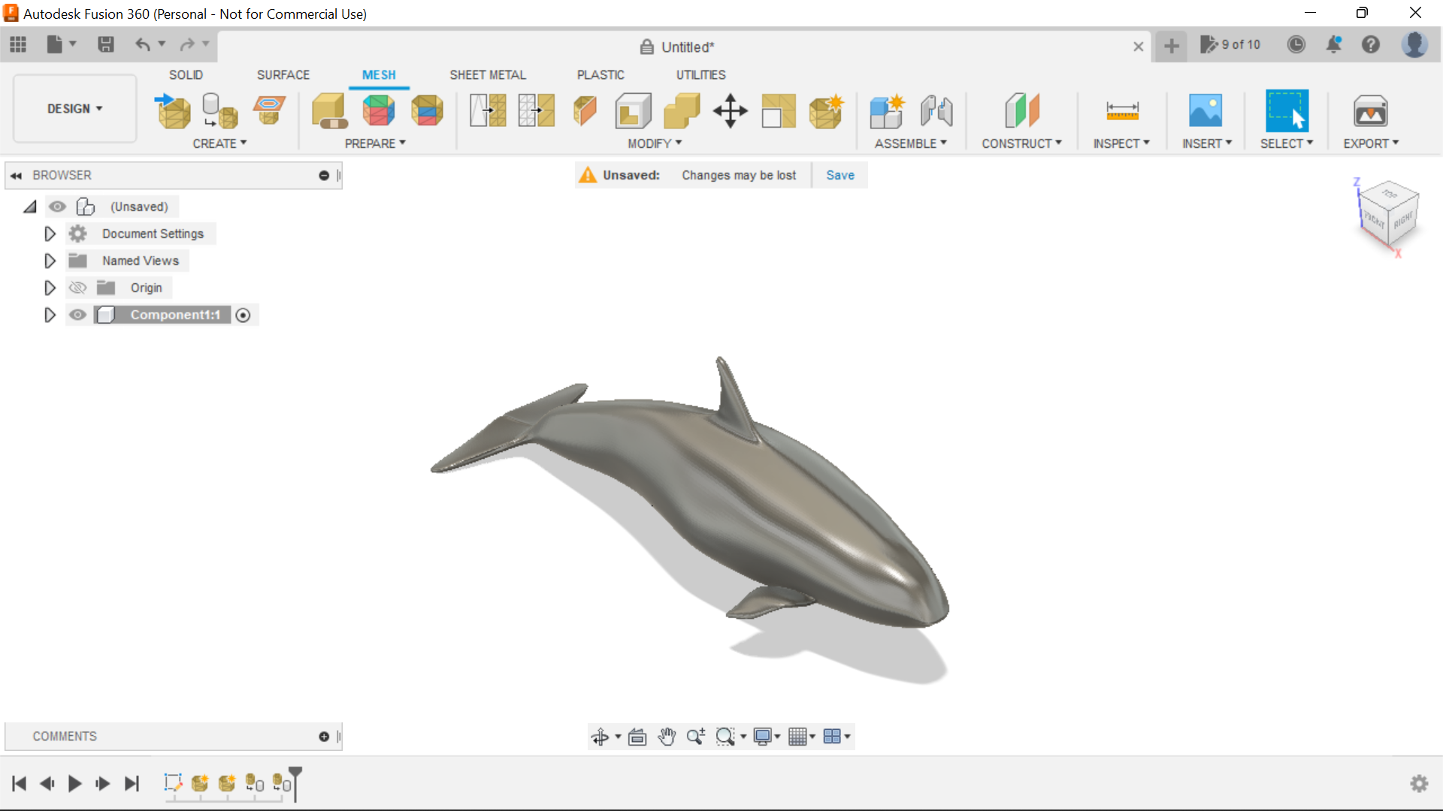The width and height of the screenshot is (1443, 811).
Task: Select the Move/Copy tool in Modify
Action: [x=730, y=110]
